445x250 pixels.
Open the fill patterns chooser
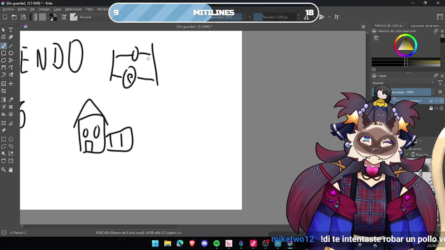42,17
